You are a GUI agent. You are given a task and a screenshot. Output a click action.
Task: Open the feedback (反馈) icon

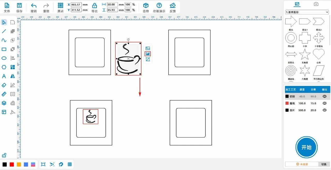point(172,6)
